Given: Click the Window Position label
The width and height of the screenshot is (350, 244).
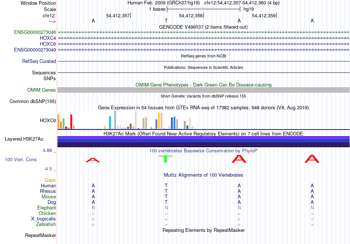Looking at the screenshot, I should tap(38, 3).
